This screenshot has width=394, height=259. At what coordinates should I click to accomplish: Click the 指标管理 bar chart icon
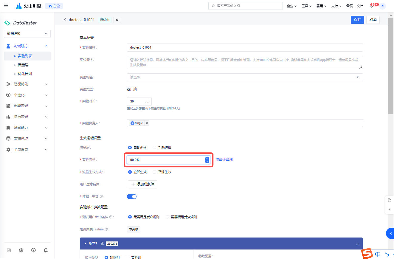pyautogui.click(x=8, y=117)
